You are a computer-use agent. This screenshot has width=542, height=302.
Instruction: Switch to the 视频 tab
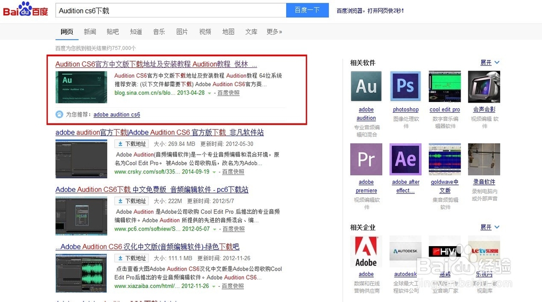[x=205, y=32]
